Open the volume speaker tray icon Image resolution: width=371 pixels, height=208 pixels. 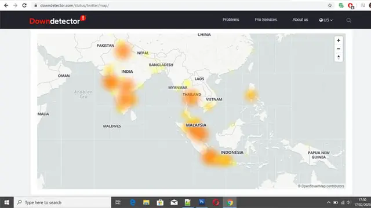(x=349, y=202)
